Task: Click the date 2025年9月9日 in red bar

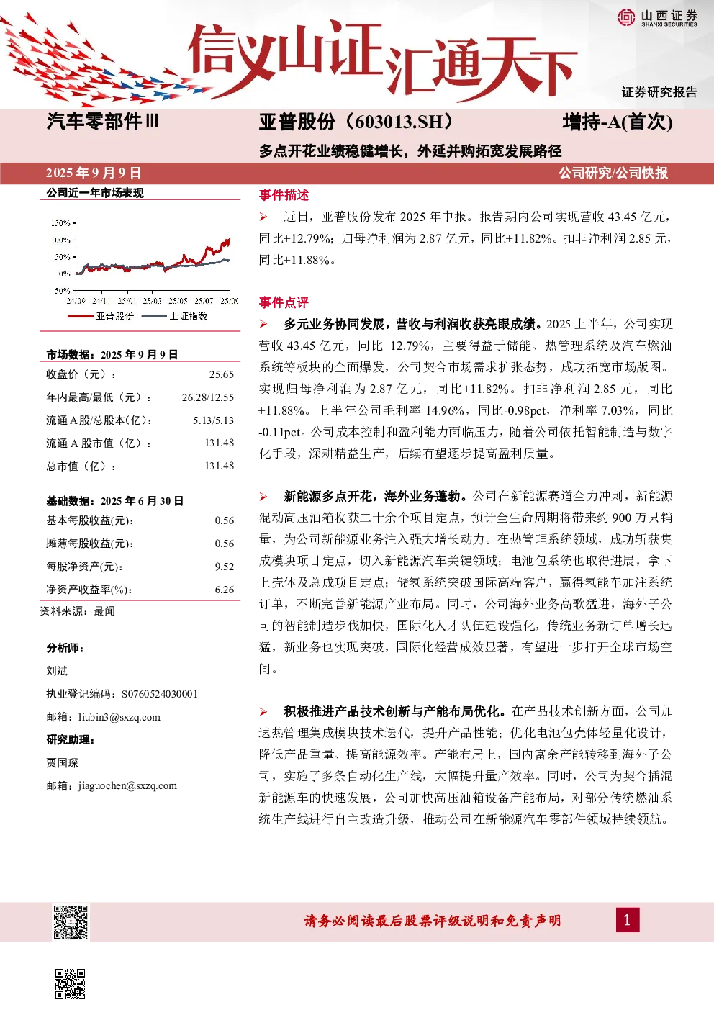Action: click(94, 173)
